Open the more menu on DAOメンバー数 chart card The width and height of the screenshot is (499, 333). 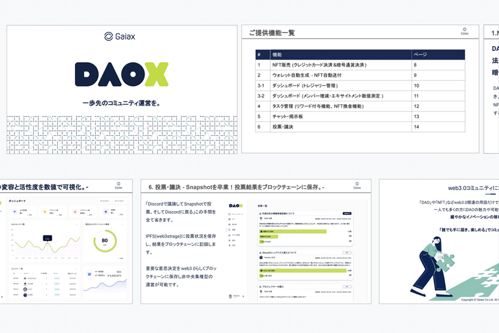pos(77,224)
